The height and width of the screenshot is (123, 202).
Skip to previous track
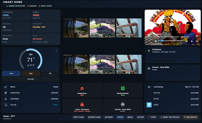187,41
